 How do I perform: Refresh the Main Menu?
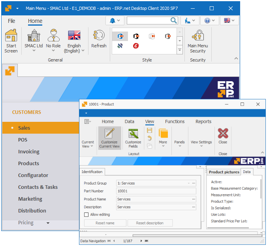coord(99,39)
